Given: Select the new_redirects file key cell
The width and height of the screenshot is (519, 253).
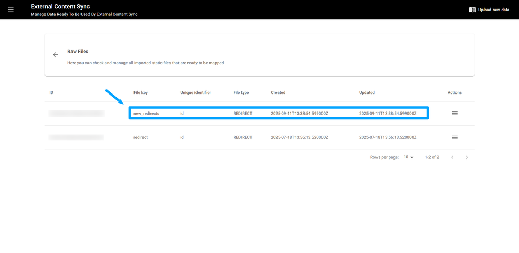Looking at the screenshot, I should [146, 113].
